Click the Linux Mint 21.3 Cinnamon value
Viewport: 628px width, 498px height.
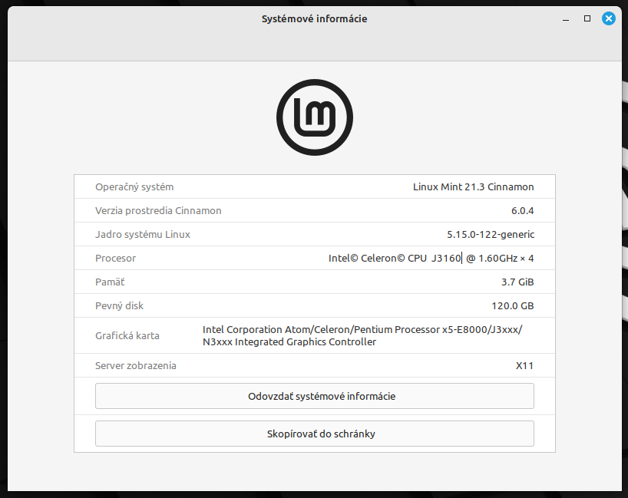pyautogui.click(x=473, y=186)
